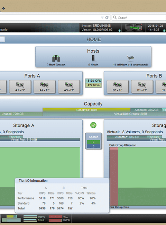
Task: Click the Hosts panel title
Action: coord(93,51)
